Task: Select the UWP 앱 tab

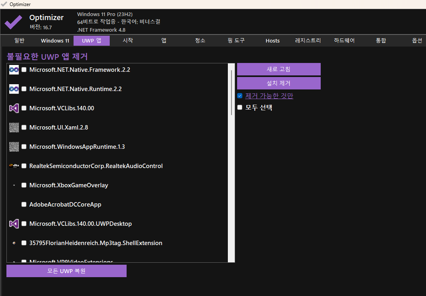Action: coord(92,41)
